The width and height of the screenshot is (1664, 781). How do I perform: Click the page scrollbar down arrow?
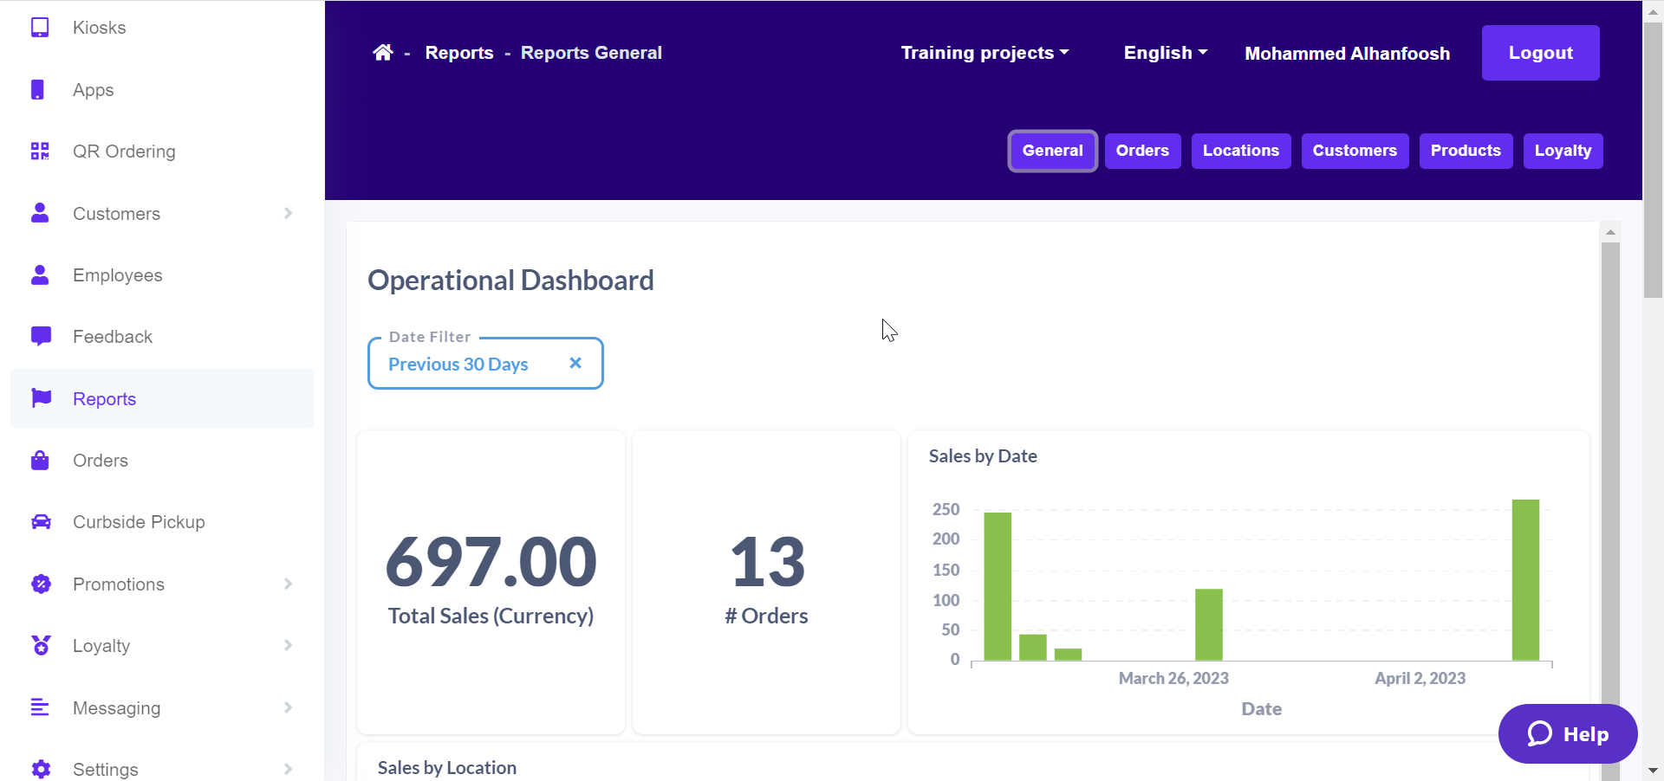[1653, 770]
